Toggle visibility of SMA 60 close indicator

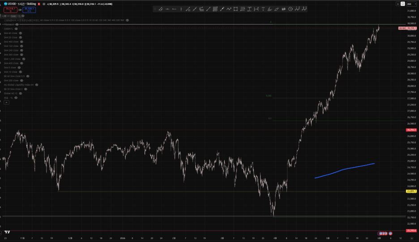tap(20, 33)
